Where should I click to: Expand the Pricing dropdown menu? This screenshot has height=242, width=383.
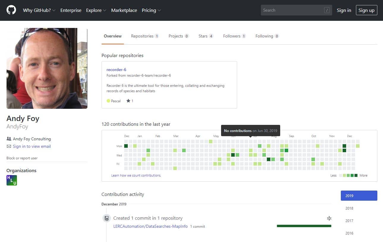[151, 10]
